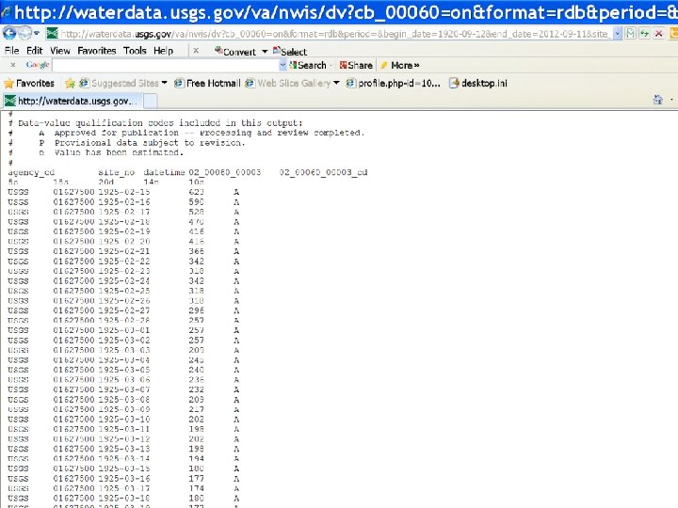This screenshot has width=678, height=508.
Task: Expand More options on Google toolbar
Action: (x=405, y=65)
